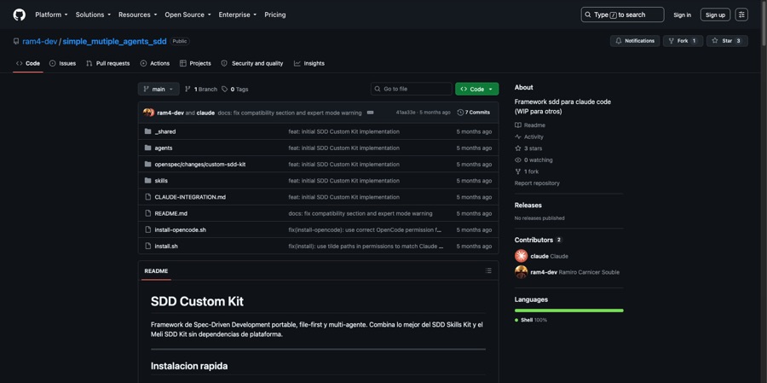View the 1 fork link
Viewport: 767px width, 383px height.
tap(527, 172)
